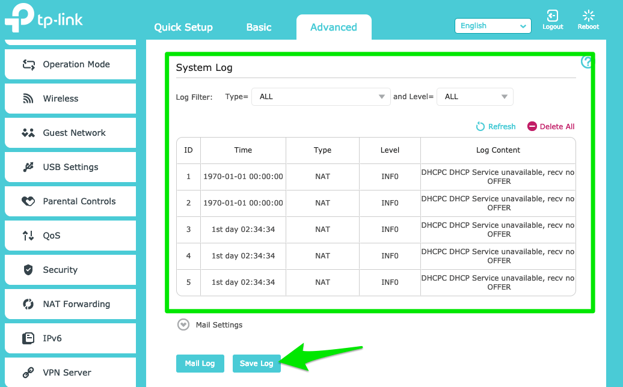Image resolution: width=623 pixels, height=387 pixels.
Task: Click the Time column header
Action: click(x=243, y=150)
